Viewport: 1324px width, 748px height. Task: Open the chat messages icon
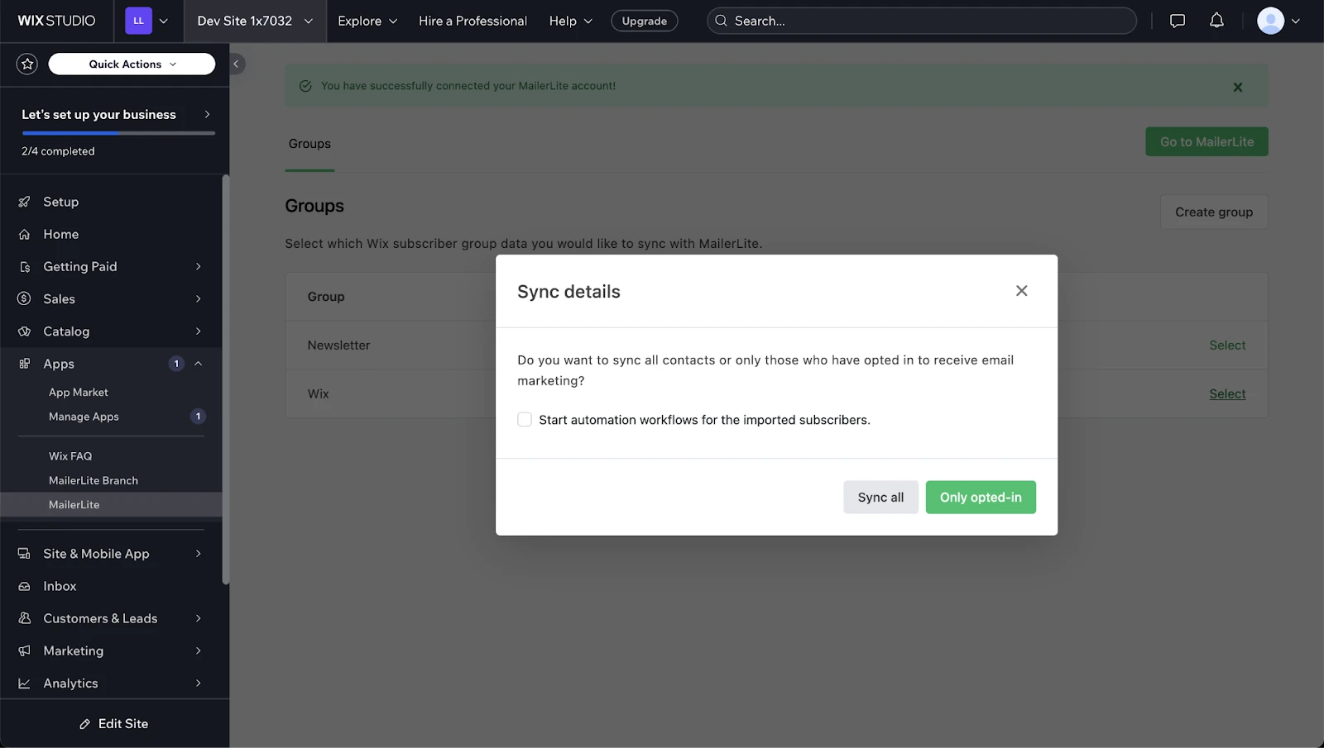(x=1177, y=21)
